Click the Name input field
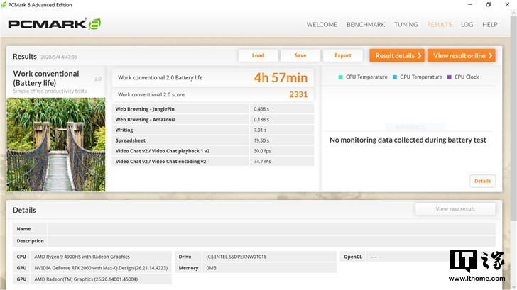The height and width of the screenshot is (290, 517). coord(271,229)
